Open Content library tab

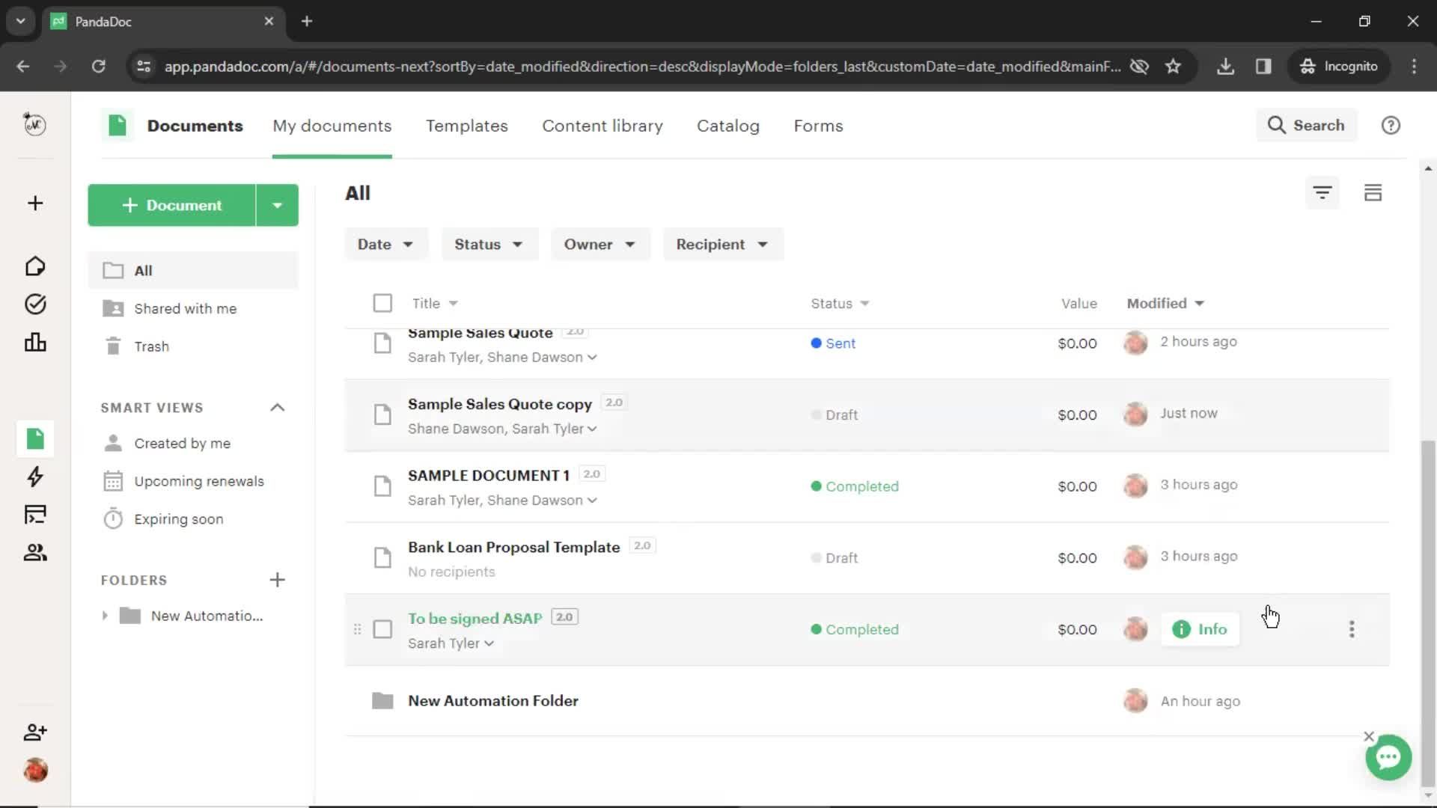pos(602,126)
